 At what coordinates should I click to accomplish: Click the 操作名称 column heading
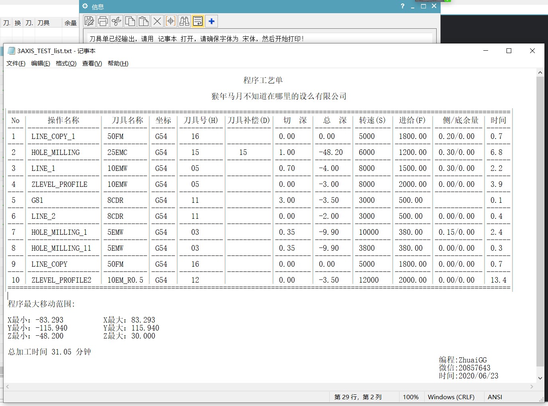point(63,120)
